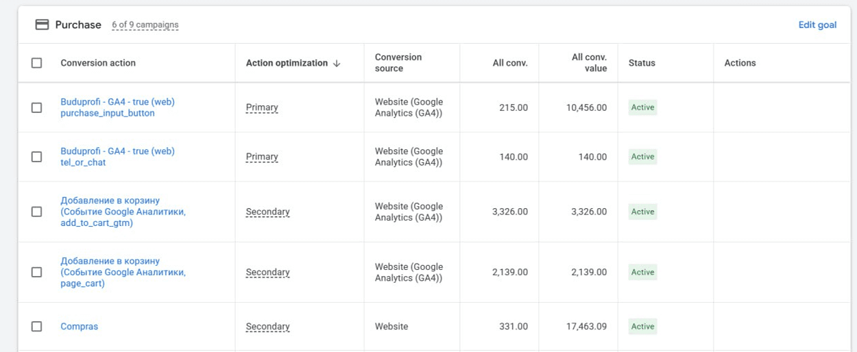Click the Actions column header
857x352 pixels.
point(740,63)
